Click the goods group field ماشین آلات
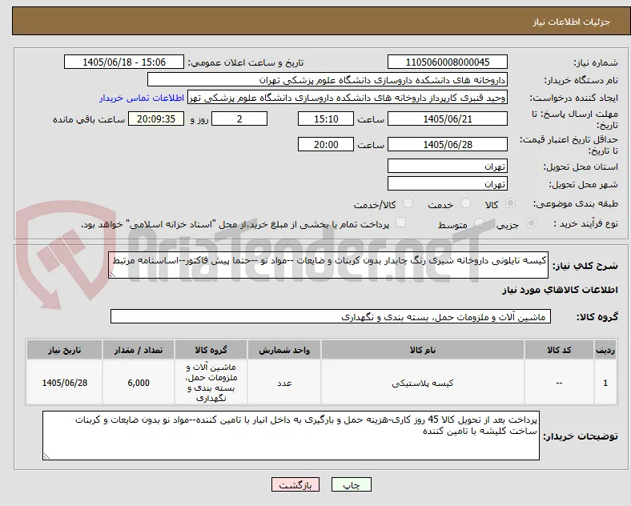This screenshot has height=506, width=631. [x=331, y=316]
